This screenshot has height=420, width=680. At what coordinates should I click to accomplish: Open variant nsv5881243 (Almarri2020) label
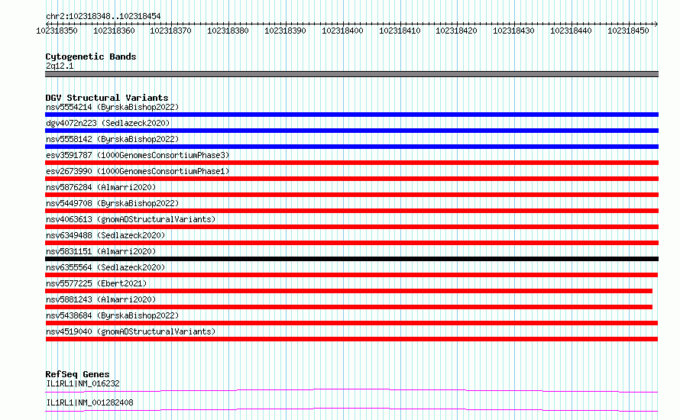[x=101, y=299]
